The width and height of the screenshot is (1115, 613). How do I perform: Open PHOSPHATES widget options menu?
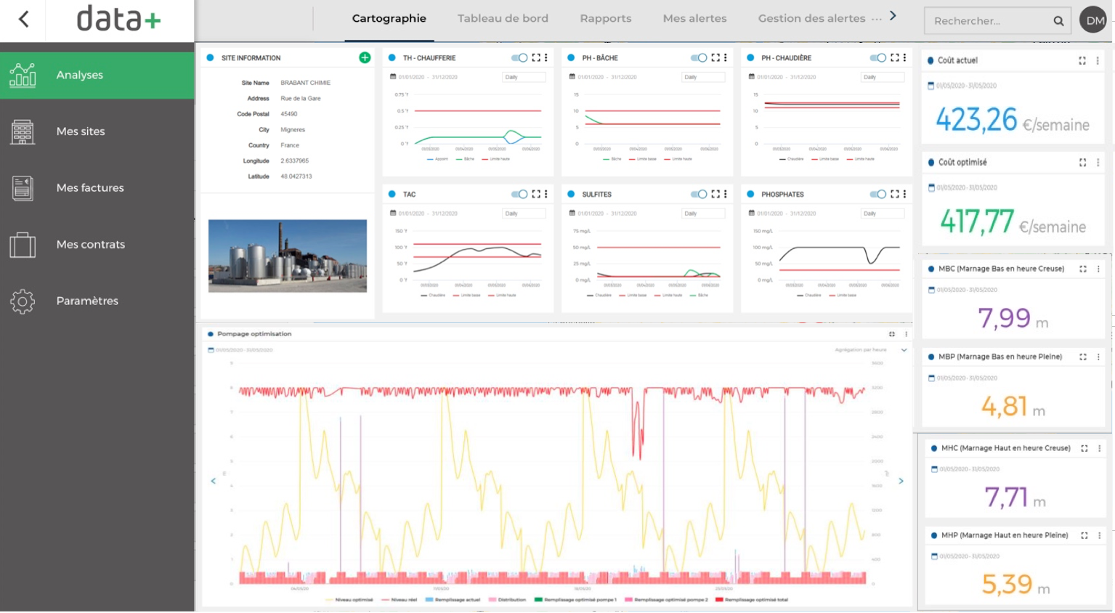click(904, 194)
